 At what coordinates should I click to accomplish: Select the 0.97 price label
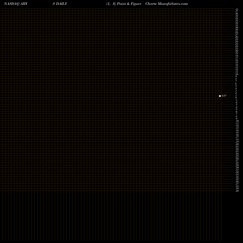(224, 96)
